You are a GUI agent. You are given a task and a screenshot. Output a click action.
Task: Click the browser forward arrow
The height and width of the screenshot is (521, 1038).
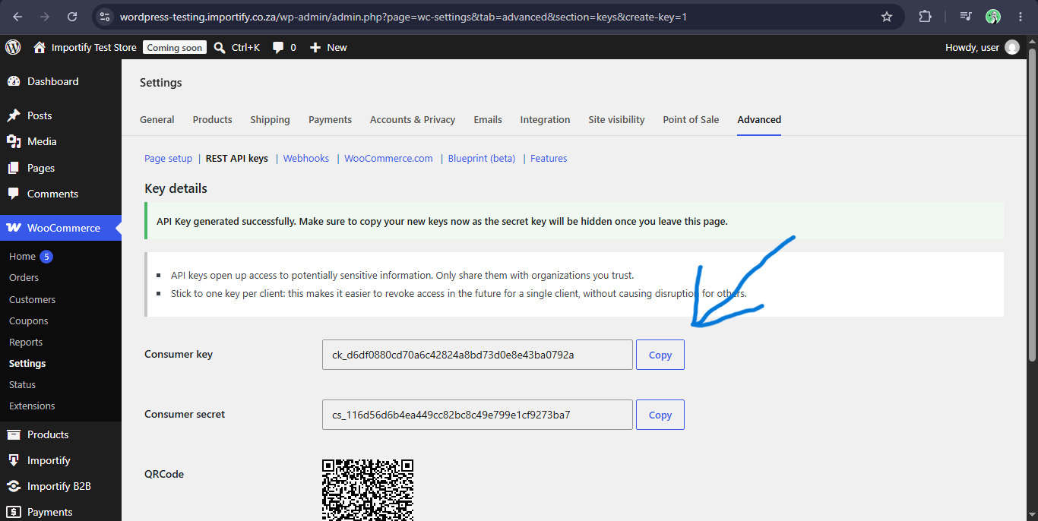[45, 17]
